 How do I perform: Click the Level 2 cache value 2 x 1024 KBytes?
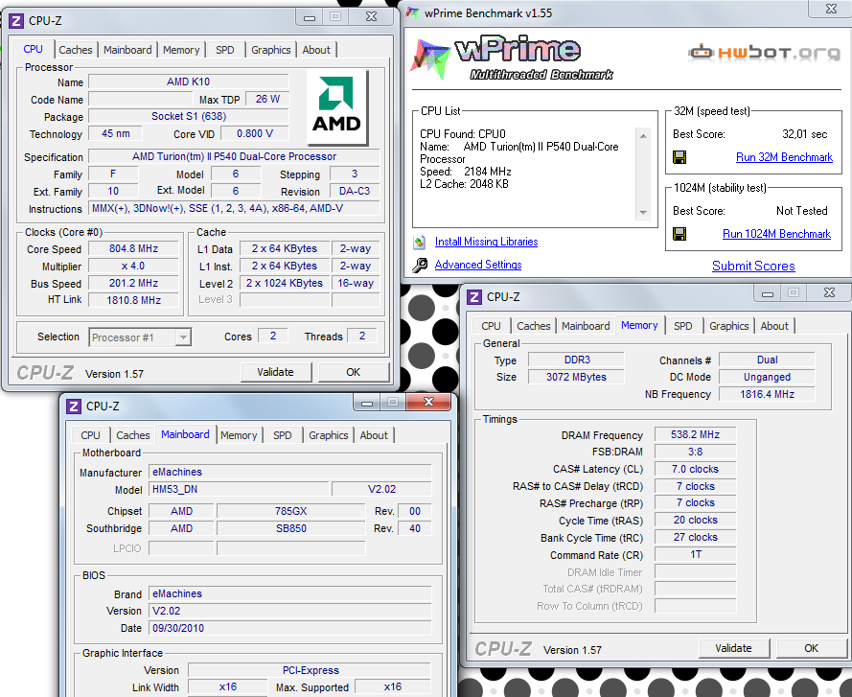click(x=285, y=283)
